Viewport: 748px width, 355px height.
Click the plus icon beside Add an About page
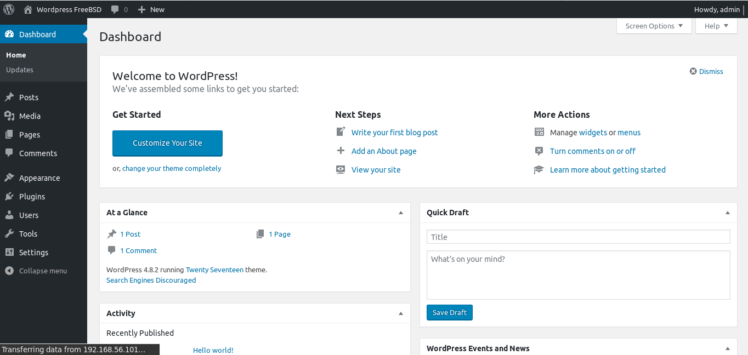(x=341, y=151)
